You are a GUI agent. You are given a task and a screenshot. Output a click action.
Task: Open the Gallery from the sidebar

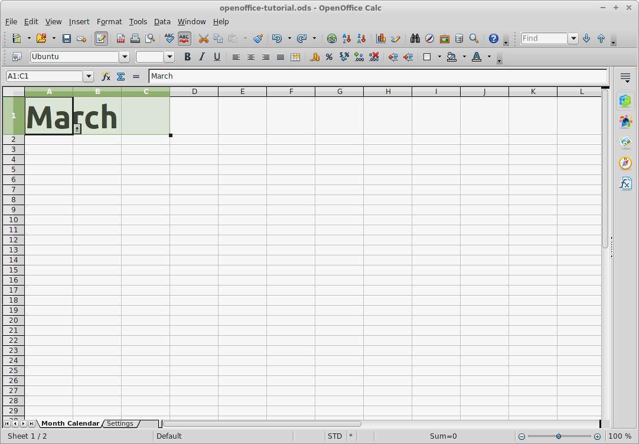pos(625,142)
